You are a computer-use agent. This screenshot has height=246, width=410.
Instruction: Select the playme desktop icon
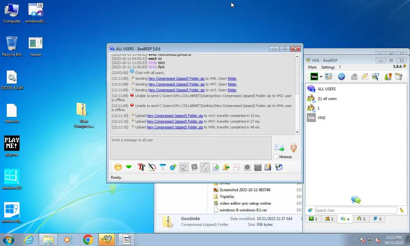pos(12,146)
